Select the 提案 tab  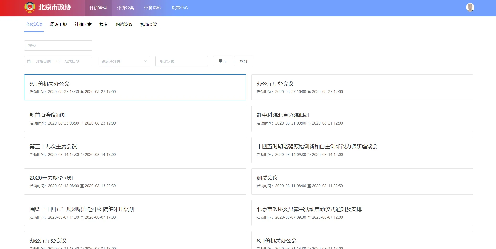pyautogui.click(x=104, y=25)
